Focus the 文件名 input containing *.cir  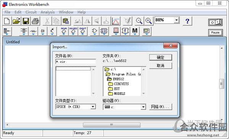(76, 62)
